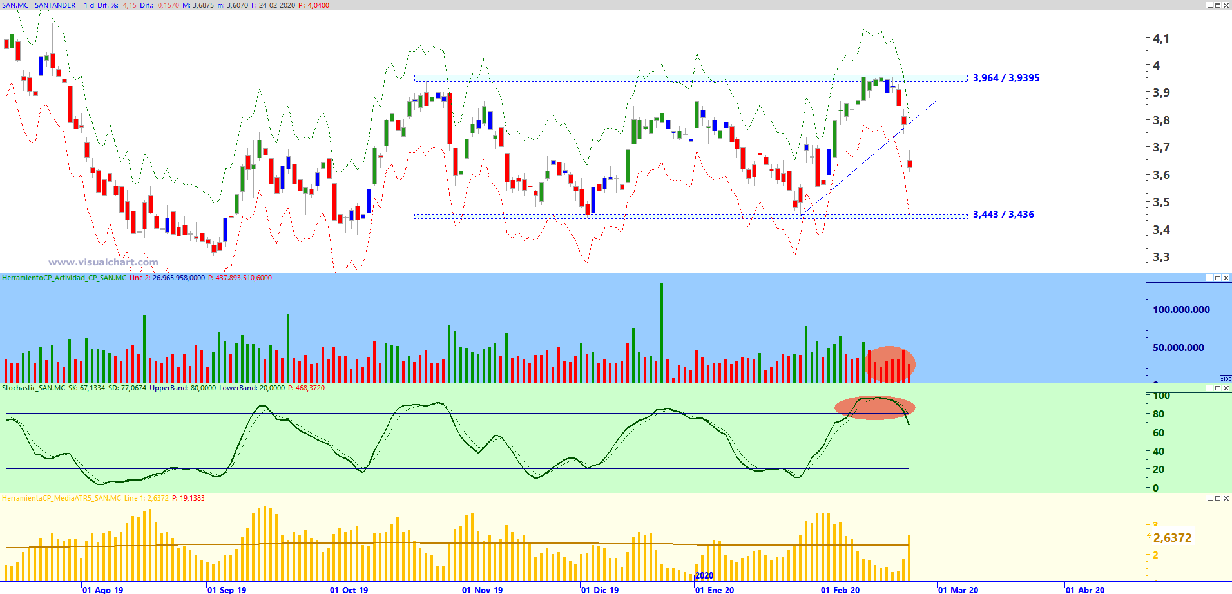Click the P: 437.893.510,6000 volume readout
This screenshot has width=1232, height=594.
click(240, 278)
